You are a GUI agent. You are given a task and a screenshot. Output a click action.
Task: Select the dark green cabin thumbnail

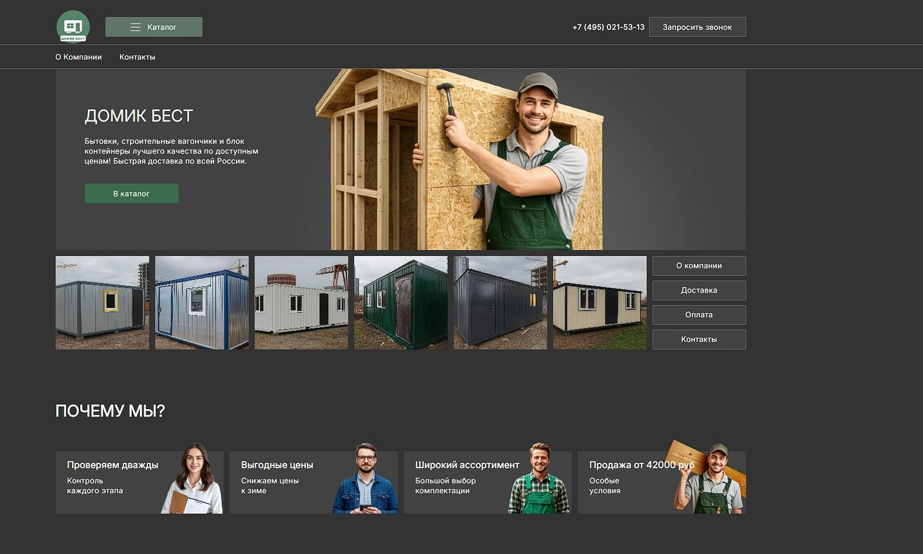pos(401,303)
